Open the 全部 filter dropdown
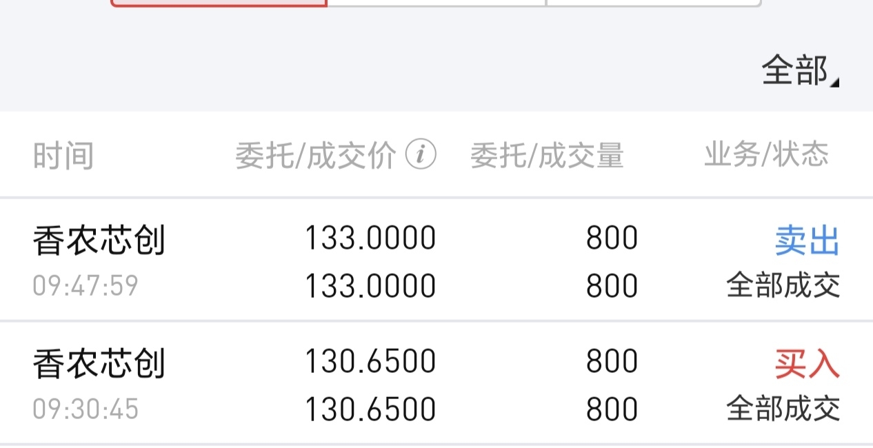The width and height of the screenshot is (873, 448). tap(800, 70)
